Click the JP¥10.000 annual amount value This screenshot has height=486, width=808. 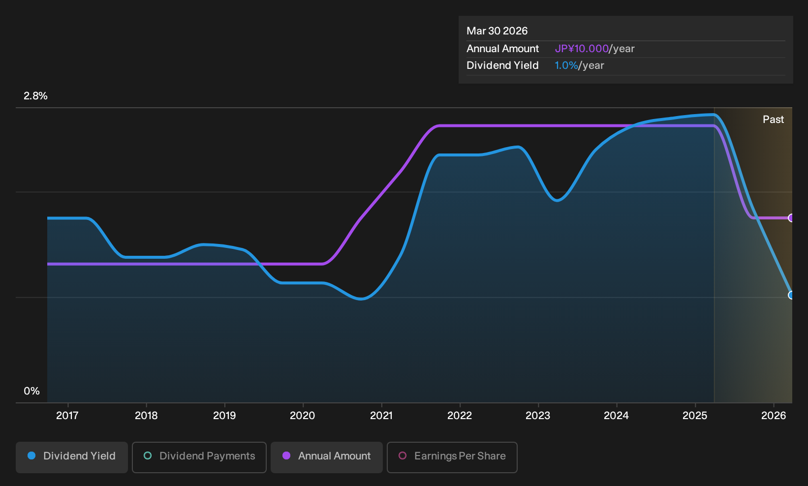pos(582,49)
